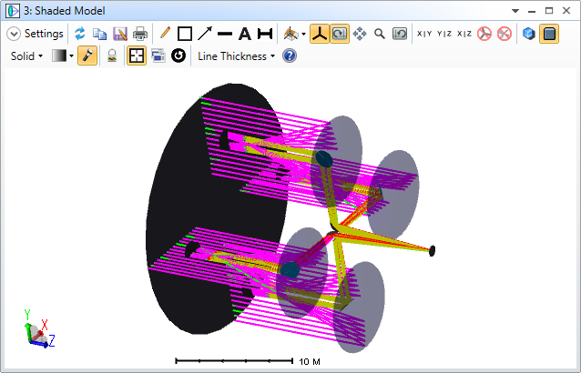The height and width of the screenshot is (373, 581).
Task: Toggle the four-square fit-to-window button
Action: coord(137,55)
